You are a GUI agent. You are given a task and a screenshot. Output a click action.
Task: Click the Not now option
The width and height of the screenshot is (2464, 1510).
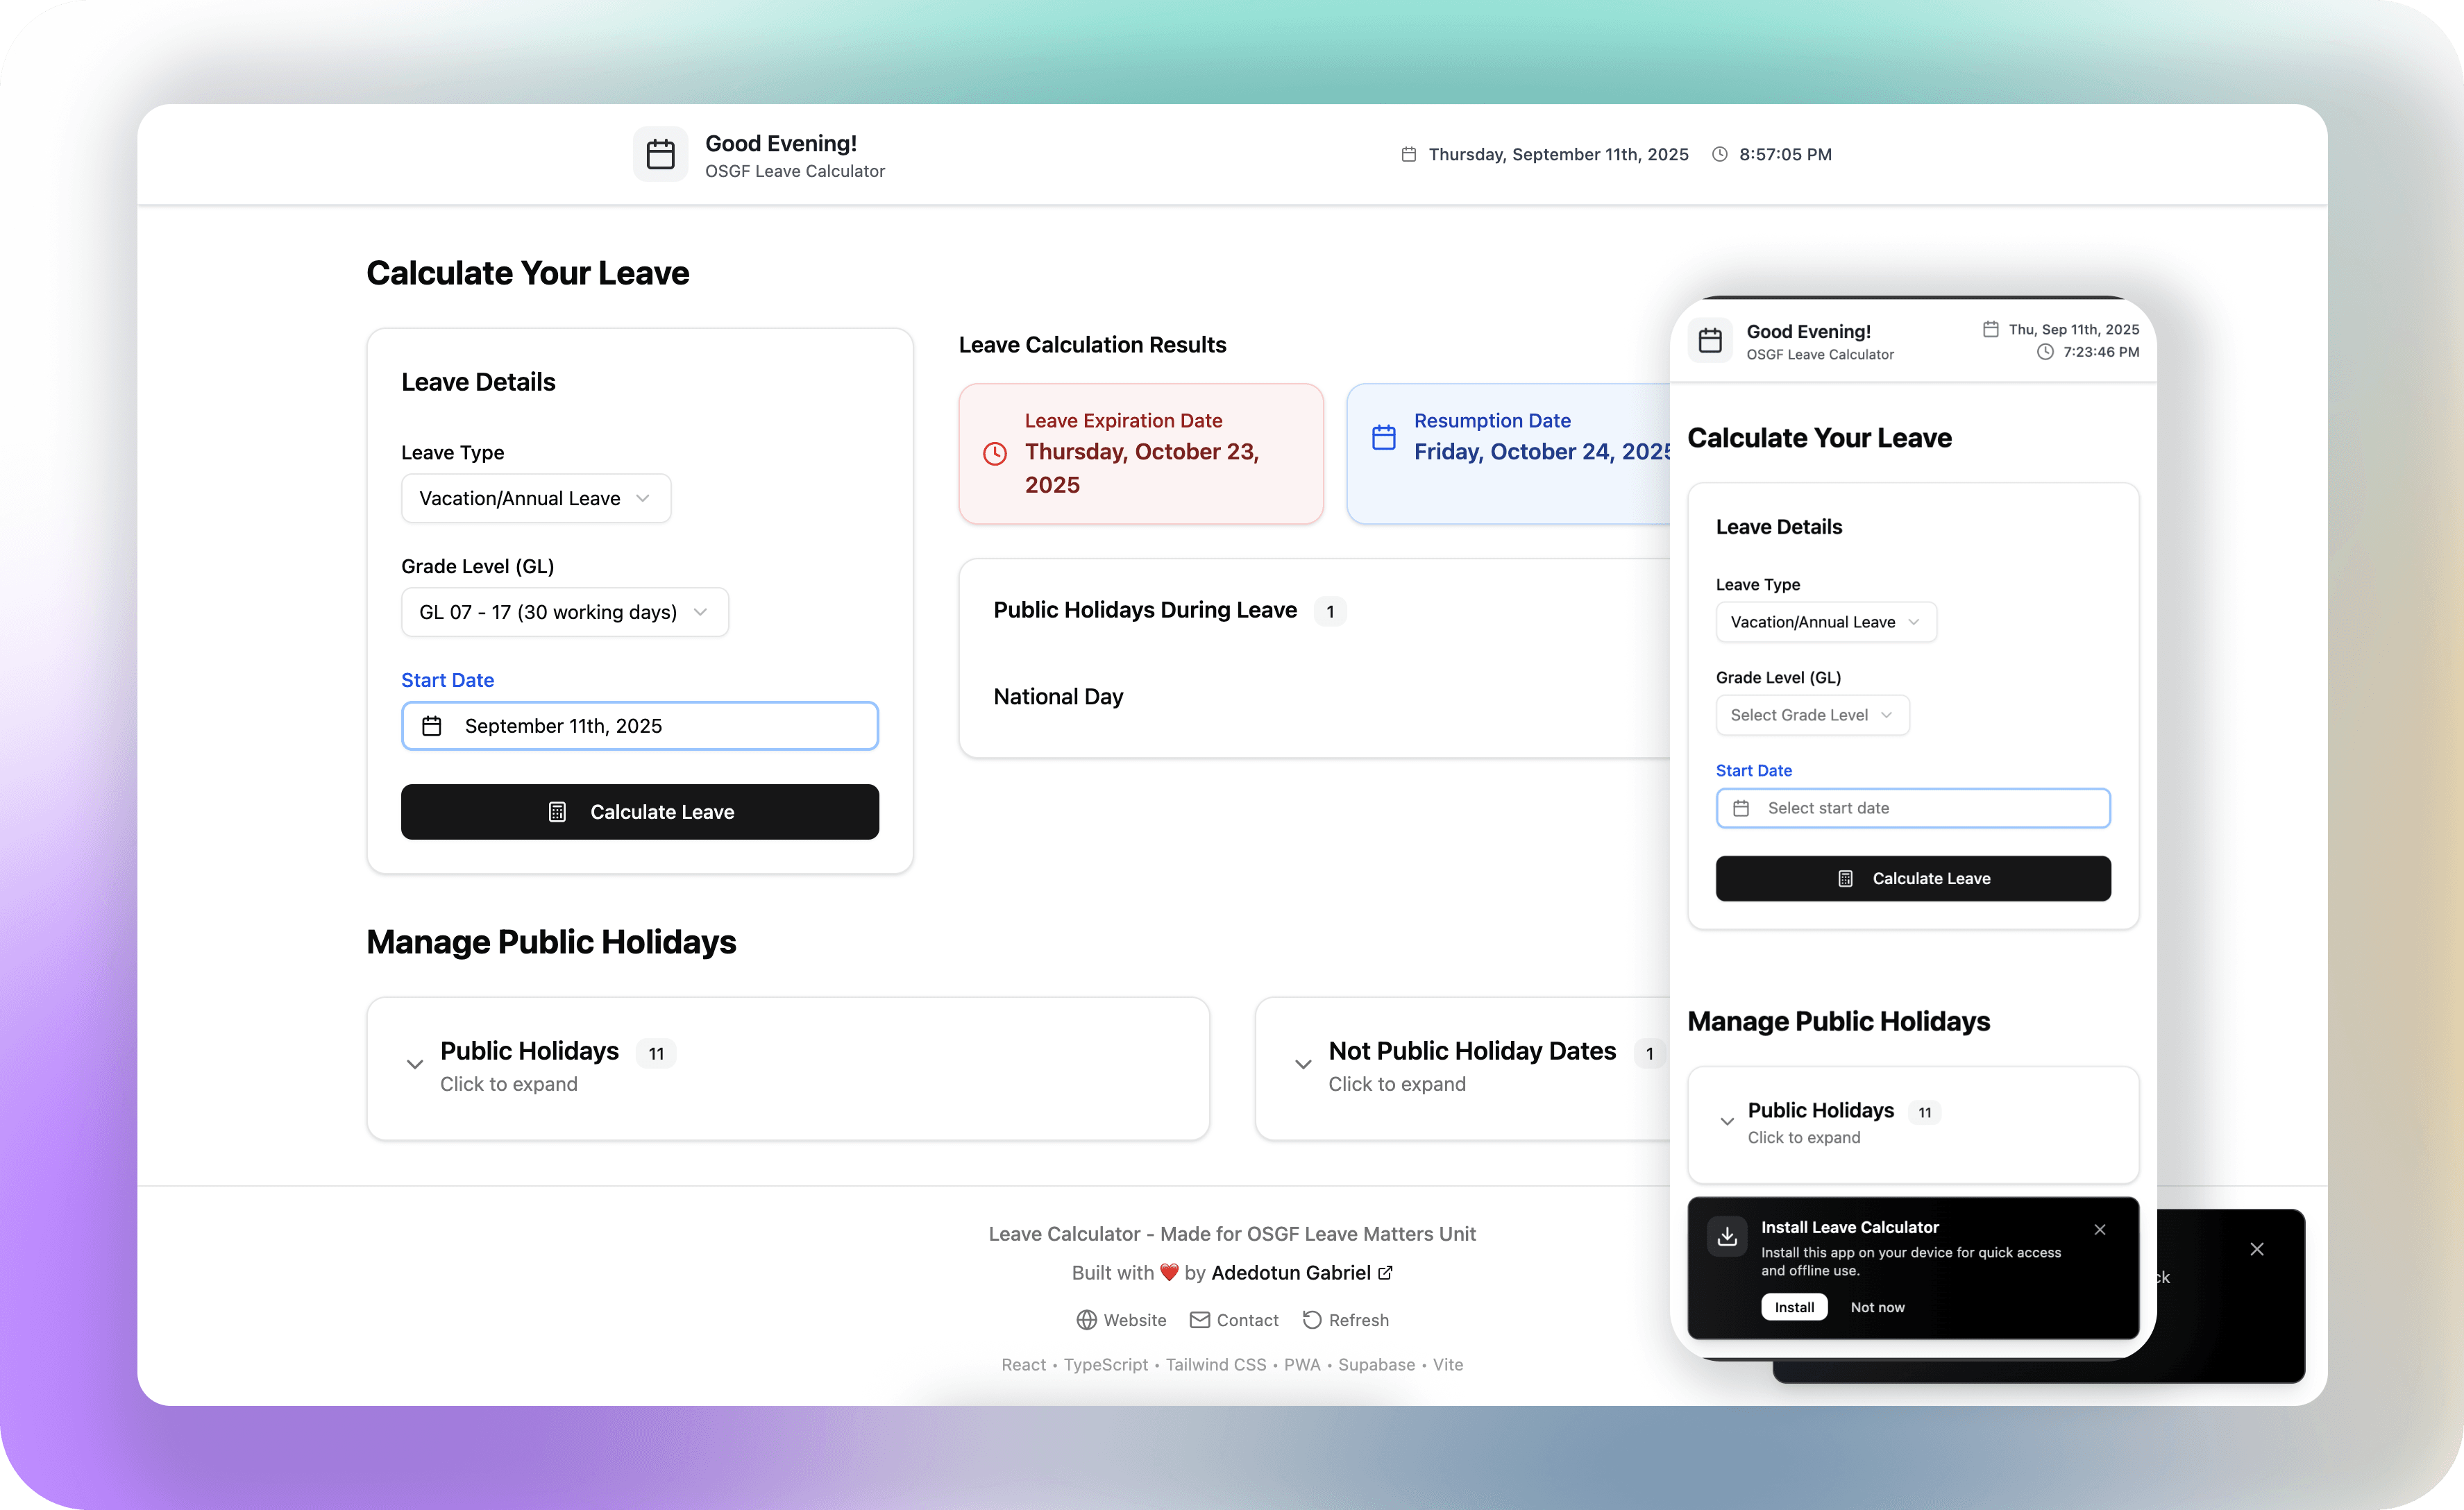pyautogui.click(x=1877, y=1307)
